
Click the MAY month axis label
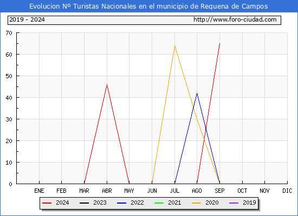(129, 191)
